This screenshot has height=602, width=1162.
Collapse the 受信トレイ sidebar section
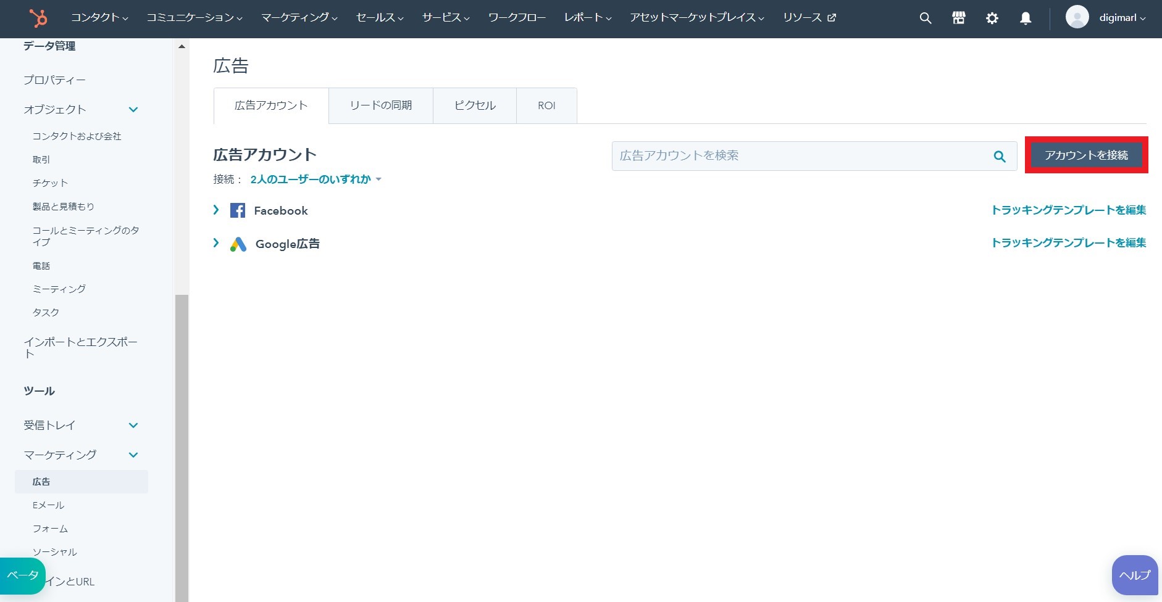point(133,426)
